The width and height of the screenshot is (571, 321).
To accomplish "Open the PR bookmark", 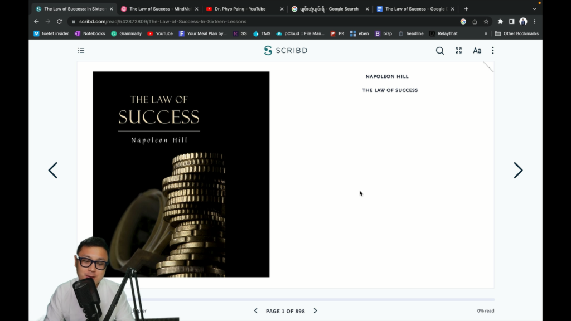I will pos(337,33).
